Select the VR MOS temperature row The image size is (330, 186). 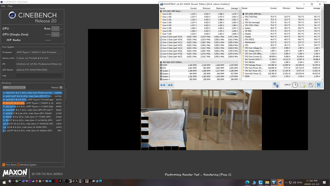point(282,31)
